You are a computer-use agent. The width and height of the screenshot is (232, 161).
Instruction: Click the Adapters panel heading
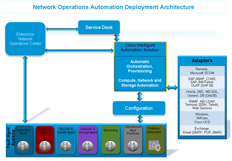[202, 60]
